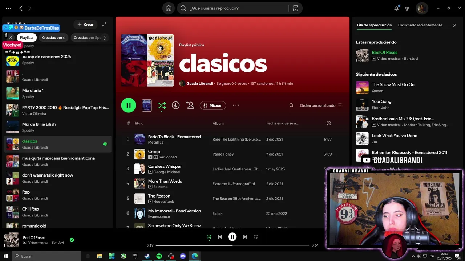The image size is (465, 261).
Task: Sort by the Álbum column header
Action: point(218,123)
